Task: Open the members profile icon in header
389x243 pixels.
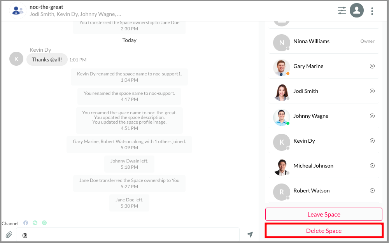Action: [356, 10]
